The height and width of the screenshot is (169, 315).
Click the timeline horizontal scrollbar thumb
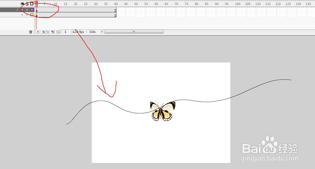pyautogui.click(x=134, y=32)
